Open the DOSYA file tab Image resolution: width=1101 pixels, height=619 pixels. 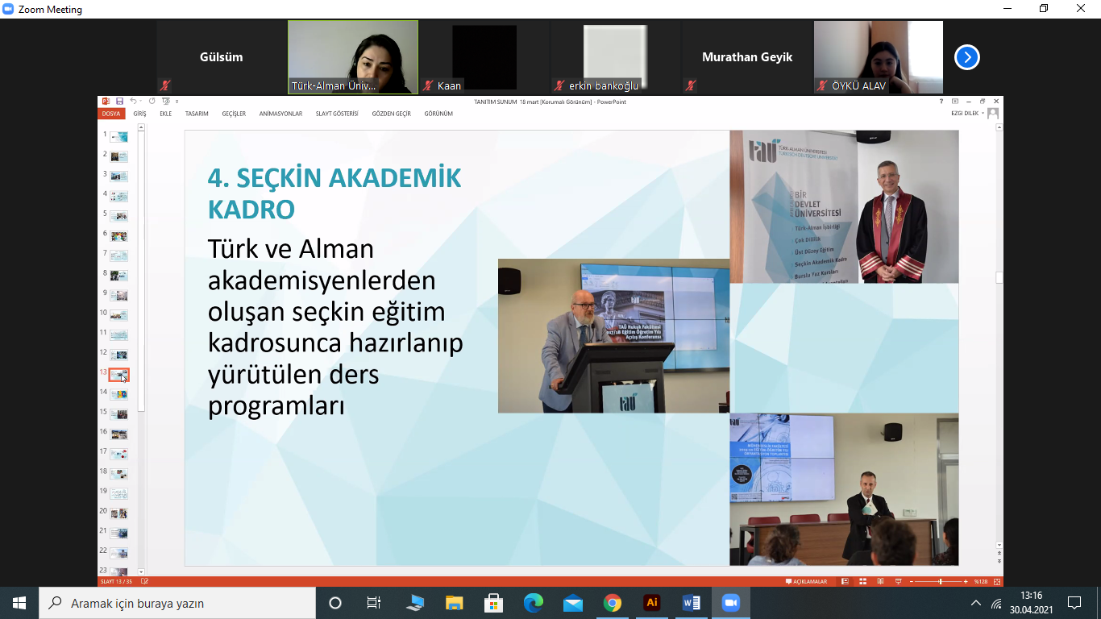click(x=110, y=114)
